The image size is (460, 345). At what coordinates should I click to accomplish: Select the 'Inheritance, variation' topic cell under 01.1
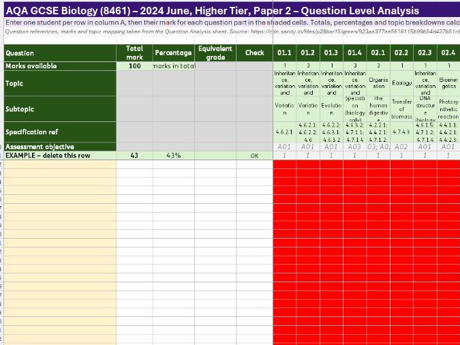[x=285, y=83]
